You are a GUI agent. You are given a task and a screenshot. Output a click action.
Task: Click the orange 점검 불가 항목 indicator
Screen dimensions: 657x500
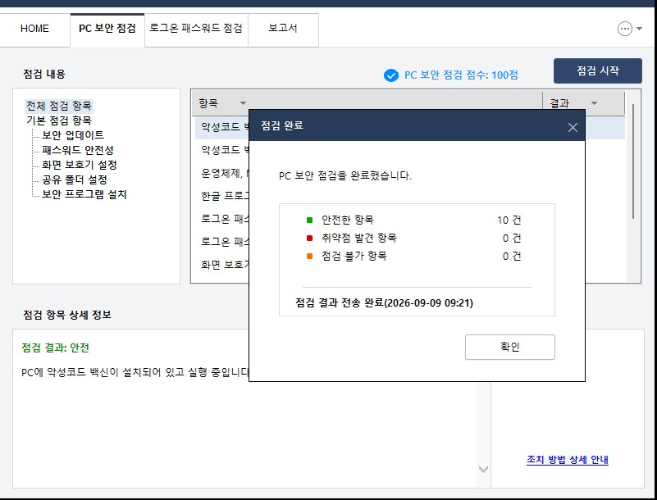tap(310, 256)
